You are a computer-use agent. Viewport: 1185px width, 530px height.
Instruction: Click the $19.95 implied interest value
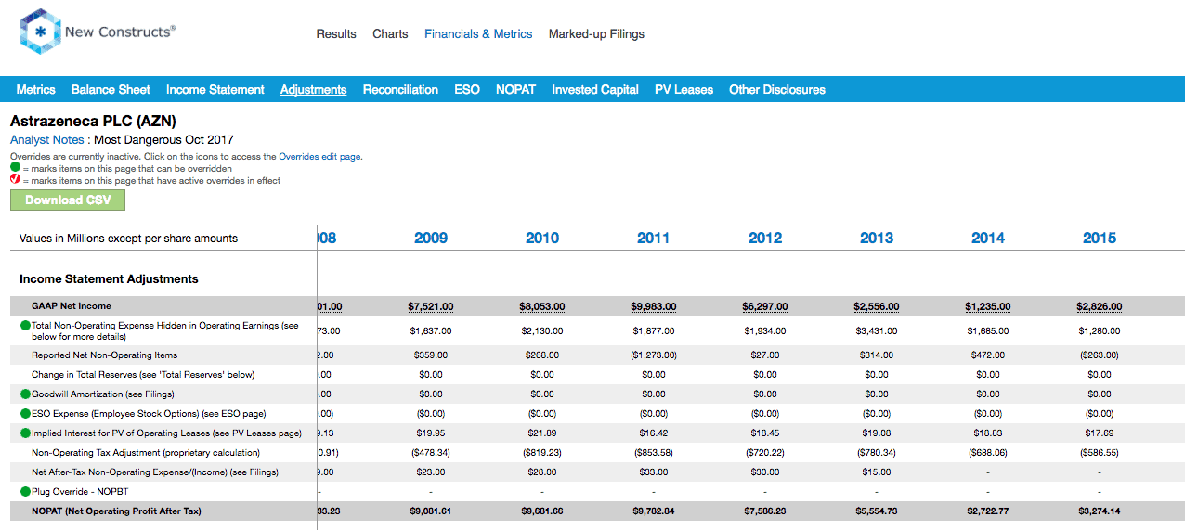tap(431, 433)
